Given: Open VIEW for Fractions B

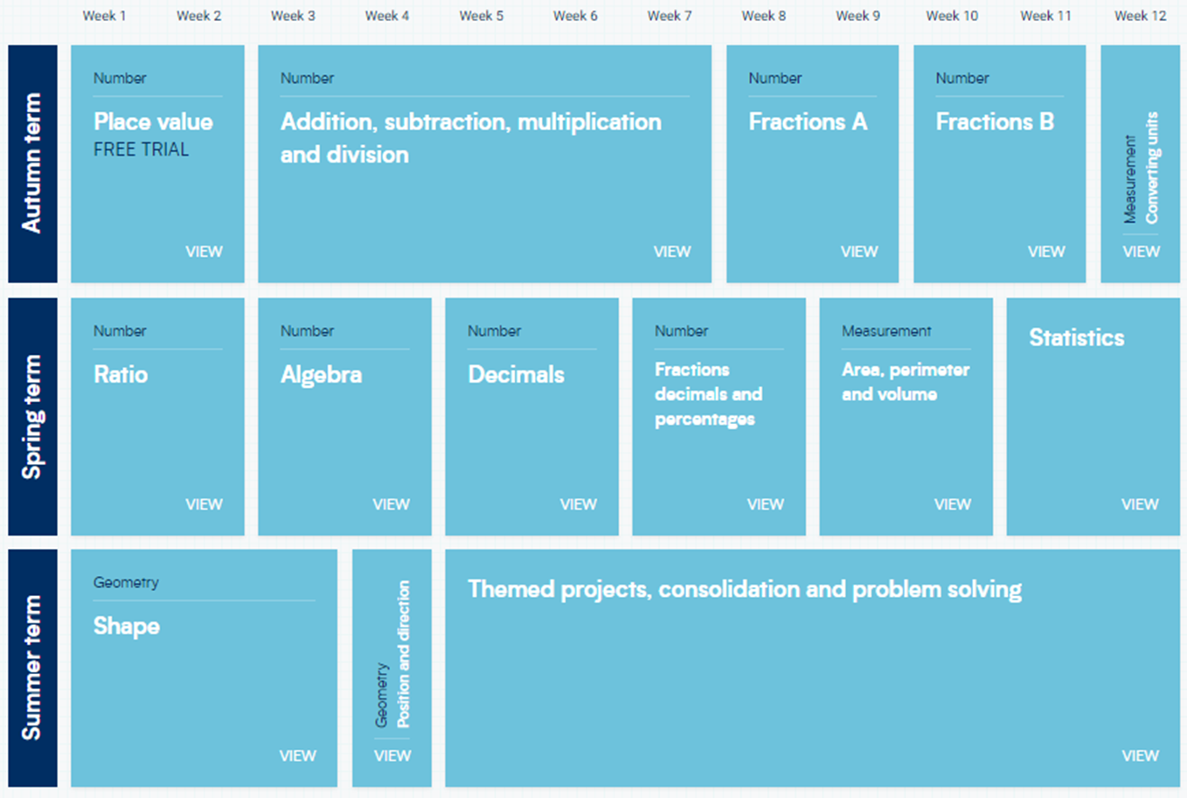Looking at the screenshot, I should point(1046,252).
